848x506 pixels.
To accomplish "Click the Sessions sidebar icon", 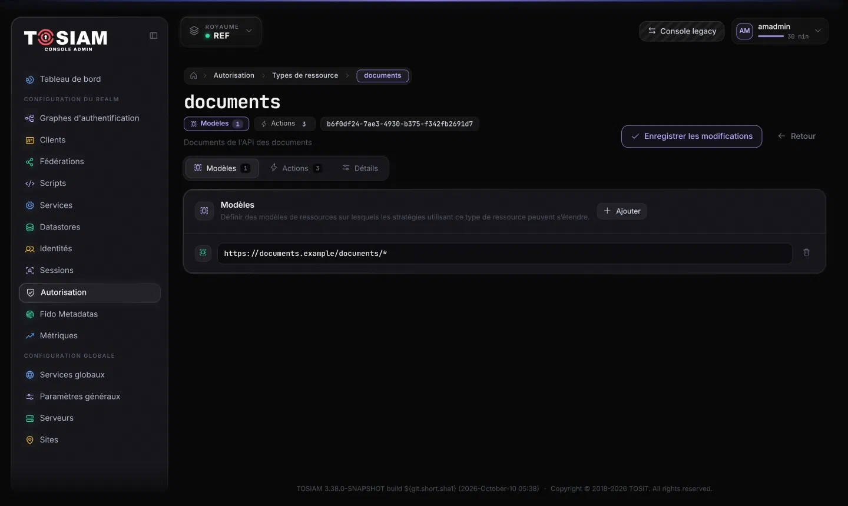I will point(30,271).
